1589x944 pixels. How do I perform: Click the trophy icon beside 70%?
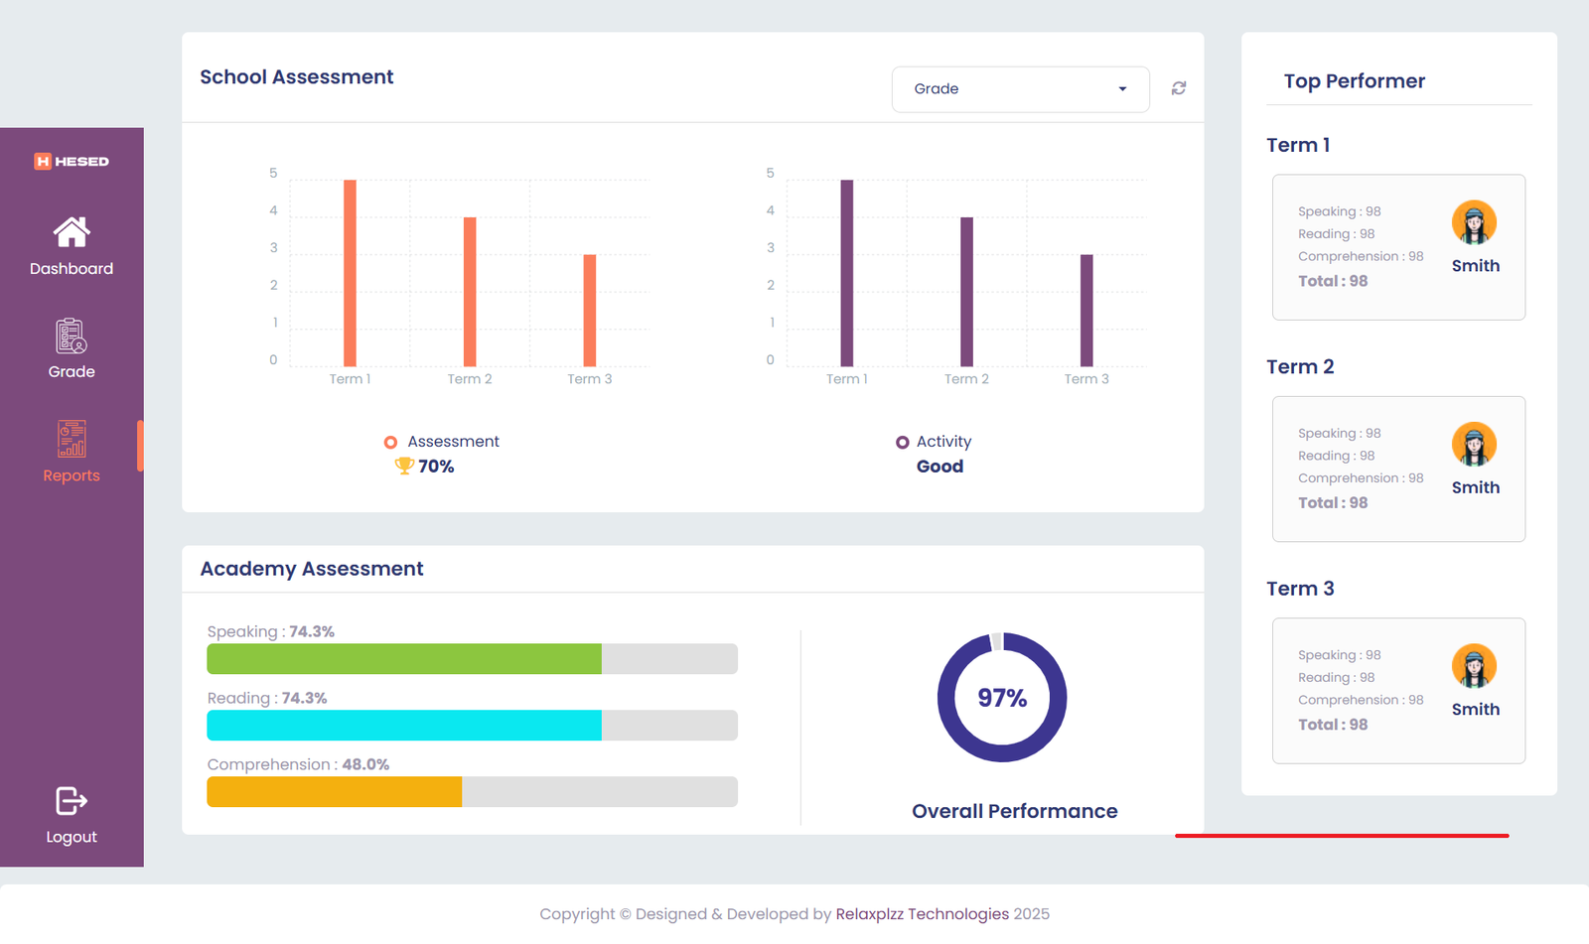tap(404, 466)
